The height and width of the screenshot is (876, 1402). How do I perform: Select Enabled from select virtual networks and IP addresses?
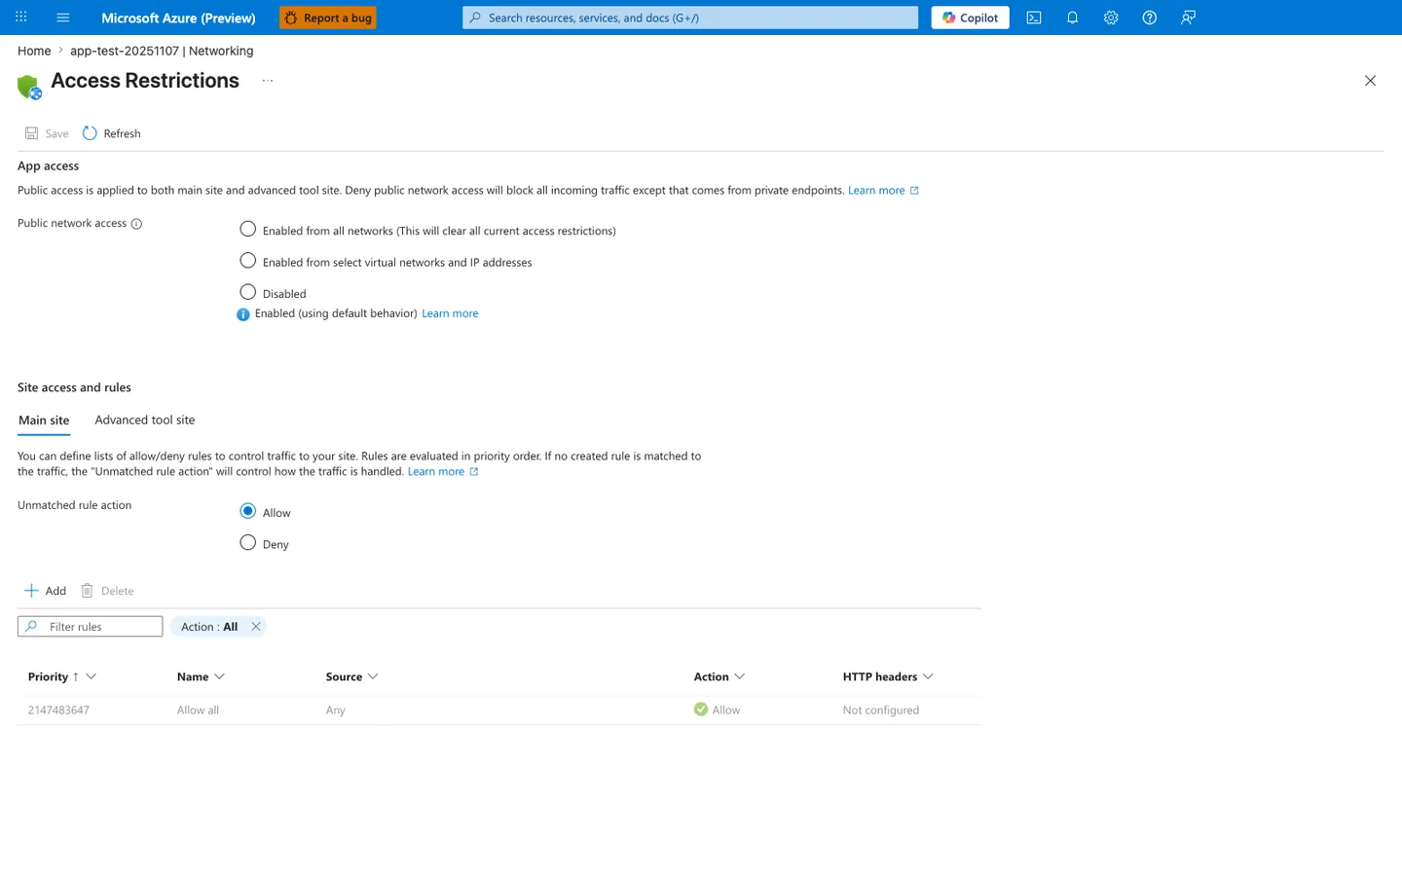248,261
